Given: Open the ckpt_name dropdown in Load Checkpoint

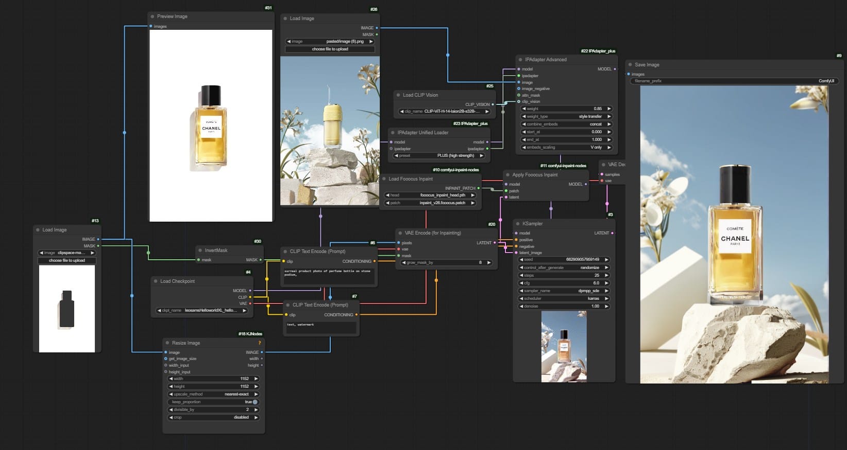Looking at the screenshot, I should click(202, 311).
